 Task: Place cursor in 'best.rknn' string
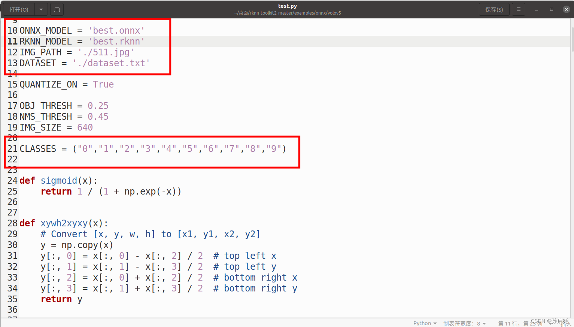tap(116, 41)
